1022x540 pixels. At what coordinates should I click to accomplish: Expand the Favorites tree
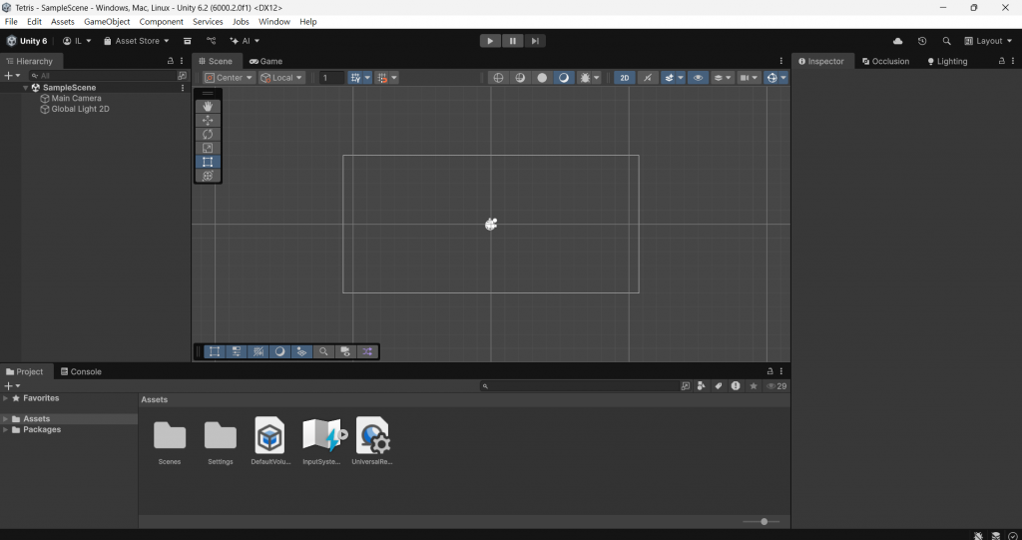6,398
